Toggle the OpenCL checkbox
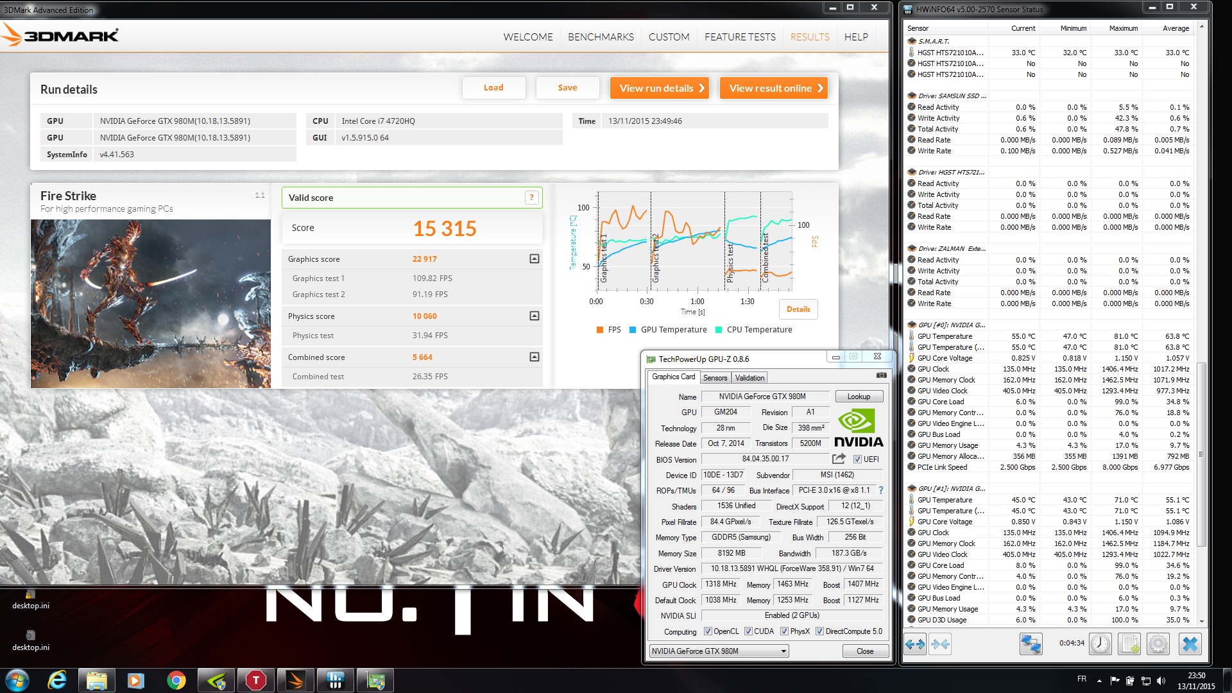This screenshot has width=1232, height=693. click(x=708, y=631)
